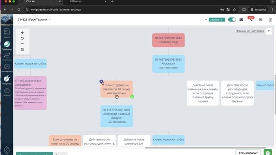This screenshot has height=155, width=276.
Task: Reload the page in browser
Action: pyautogui.click(x=19, y=9)
